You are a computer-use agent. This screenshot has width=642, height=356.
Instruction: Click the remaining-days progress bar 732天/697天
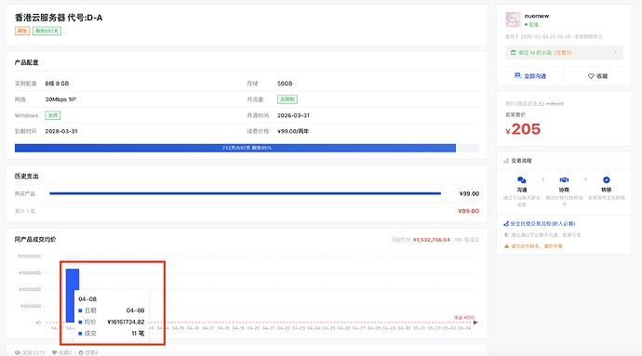pyautogui.click(x=247, y=148)
